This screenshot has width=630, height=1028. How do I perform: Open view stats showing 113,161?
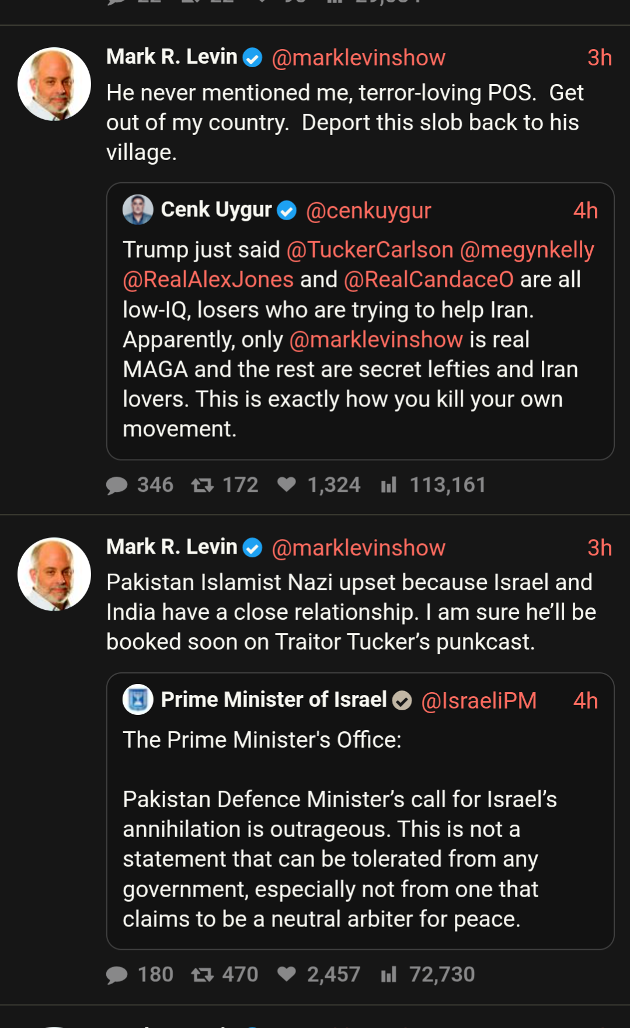tap(388, 485)
